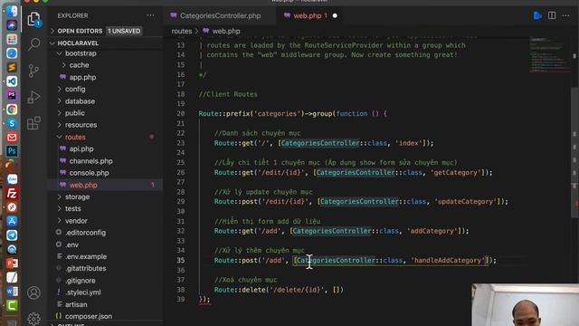579x326 pixels.
Task: Expand the OPEN EDITORS section
Action: (x=80, y=31)
